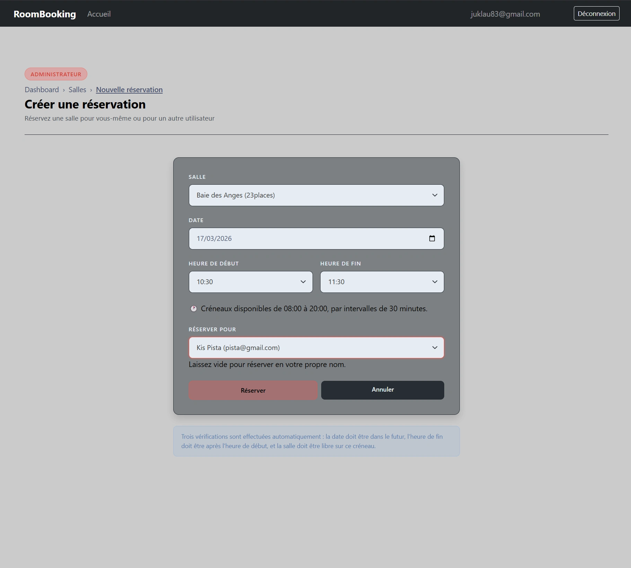Image resolution: width=631 pixels, height=568 pixels.
Task: Click the juklau83@gmail.com account label
Action: point(505,14)
